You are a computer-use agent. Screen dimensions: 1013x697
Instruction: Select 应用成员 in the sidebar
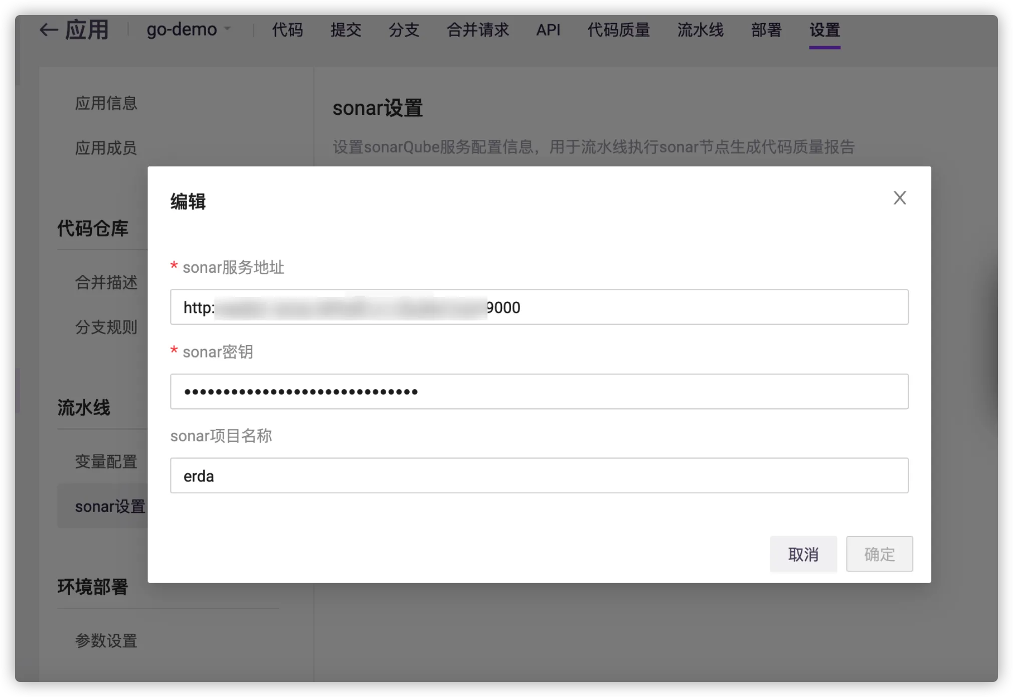pos(106,148)
